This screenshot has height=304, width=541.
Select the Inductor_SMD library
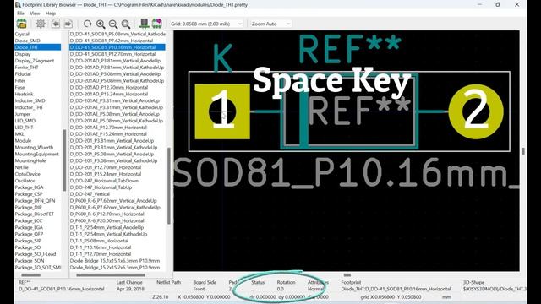30,100
